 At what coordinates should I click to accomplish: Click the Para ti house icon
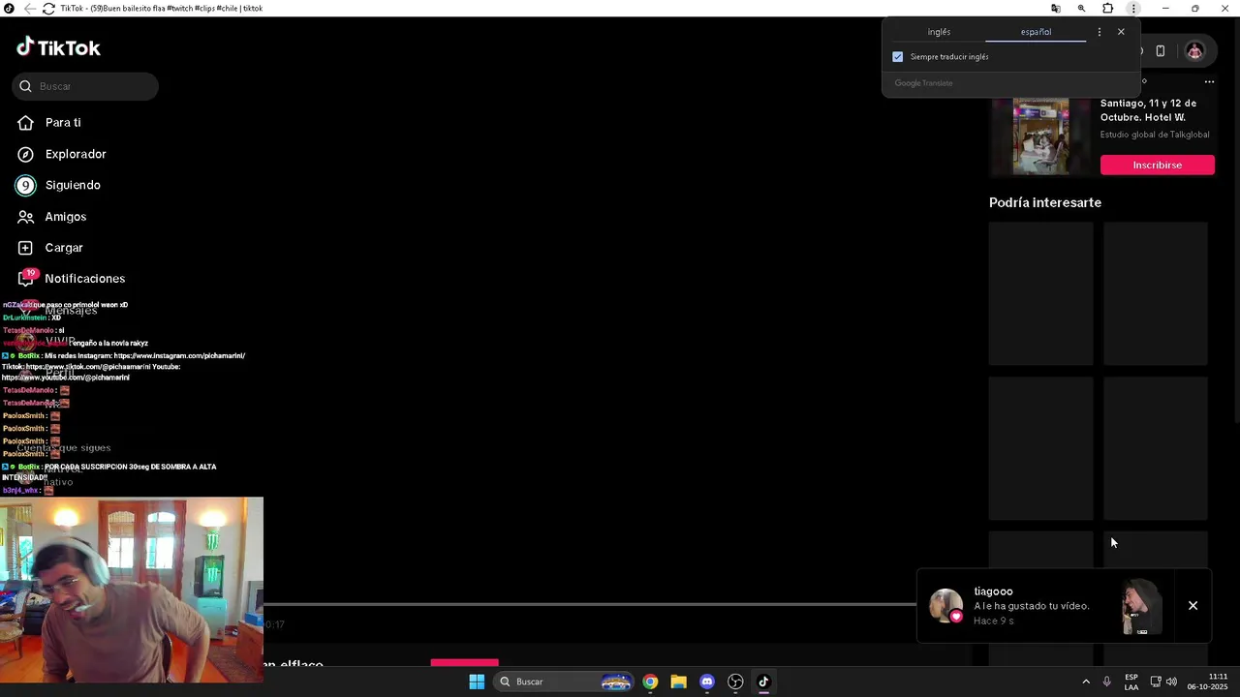pos(26,123)
